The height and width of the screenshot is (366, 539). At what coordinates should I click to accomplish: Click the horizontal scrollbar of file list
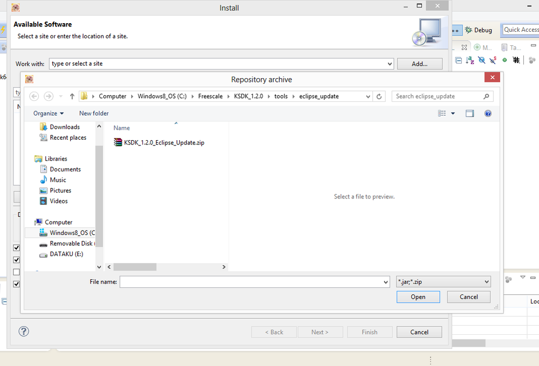click(x=135, y=267)
